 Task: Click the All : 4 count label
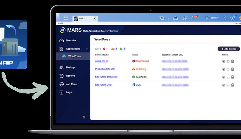click(98, 49)
